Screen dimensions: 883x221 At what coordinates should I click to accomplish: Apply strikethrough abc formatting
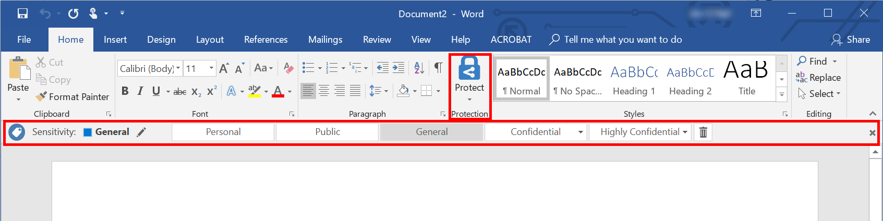pos(180,92)
